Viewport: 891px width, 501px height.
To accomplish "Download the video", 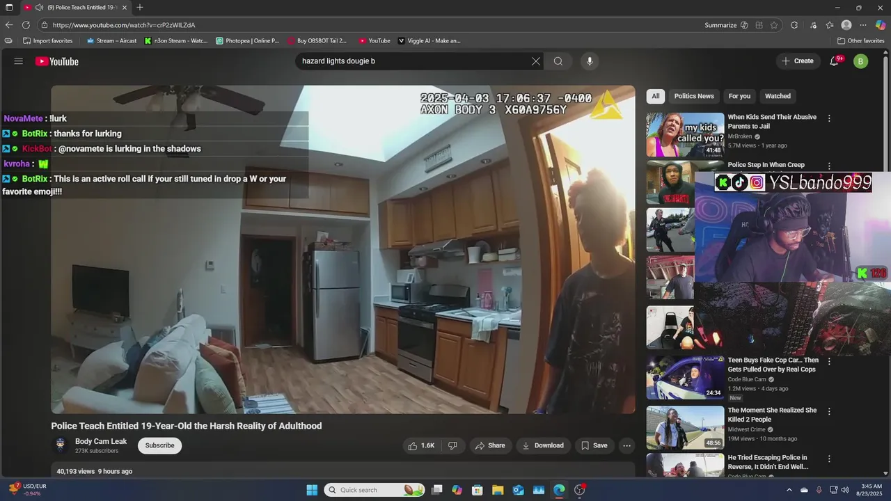I will click(x=544, y=445).
